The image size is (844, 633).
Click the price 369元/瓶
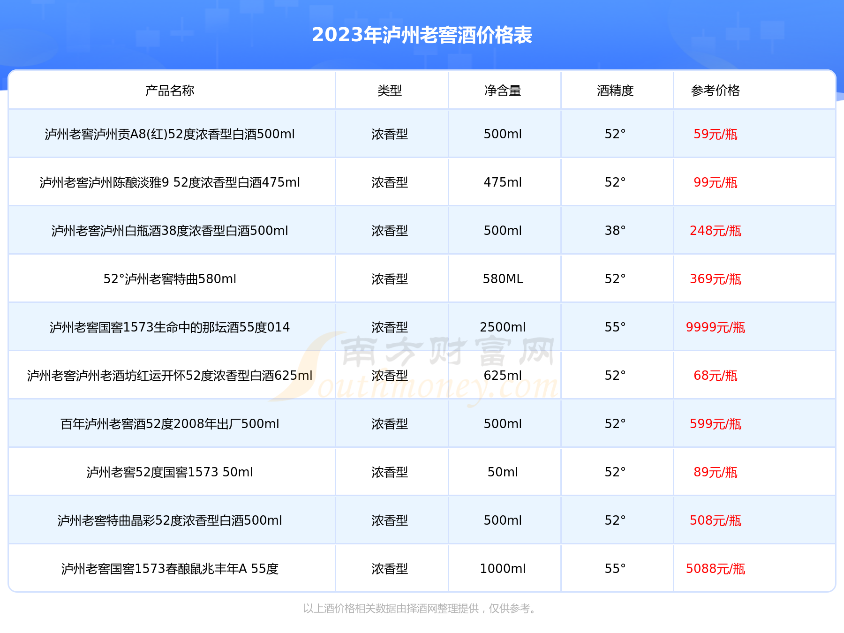tap(716, 279)
